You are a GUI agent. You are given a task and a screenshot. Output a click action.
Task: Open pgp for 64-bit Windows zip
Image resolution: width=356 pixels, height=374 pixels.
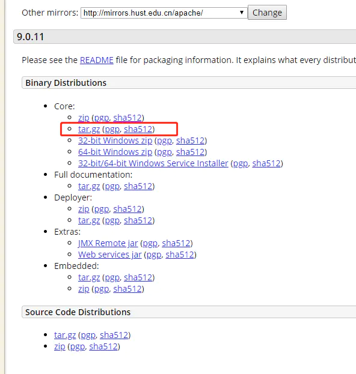[164, 152]
